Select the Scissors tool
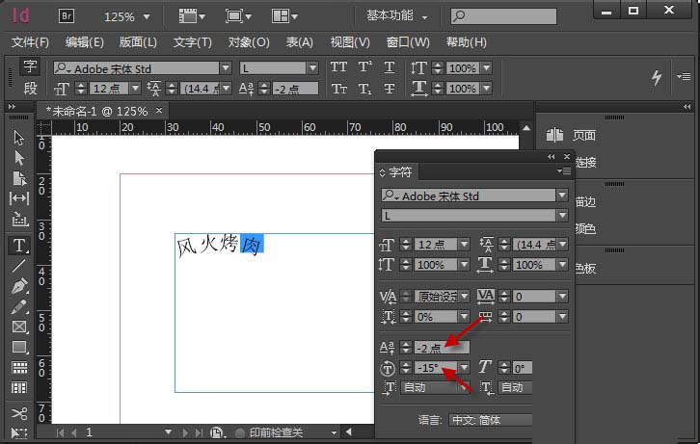The width and height of the screenshot is (700, 444). click(x=18, y=413)
